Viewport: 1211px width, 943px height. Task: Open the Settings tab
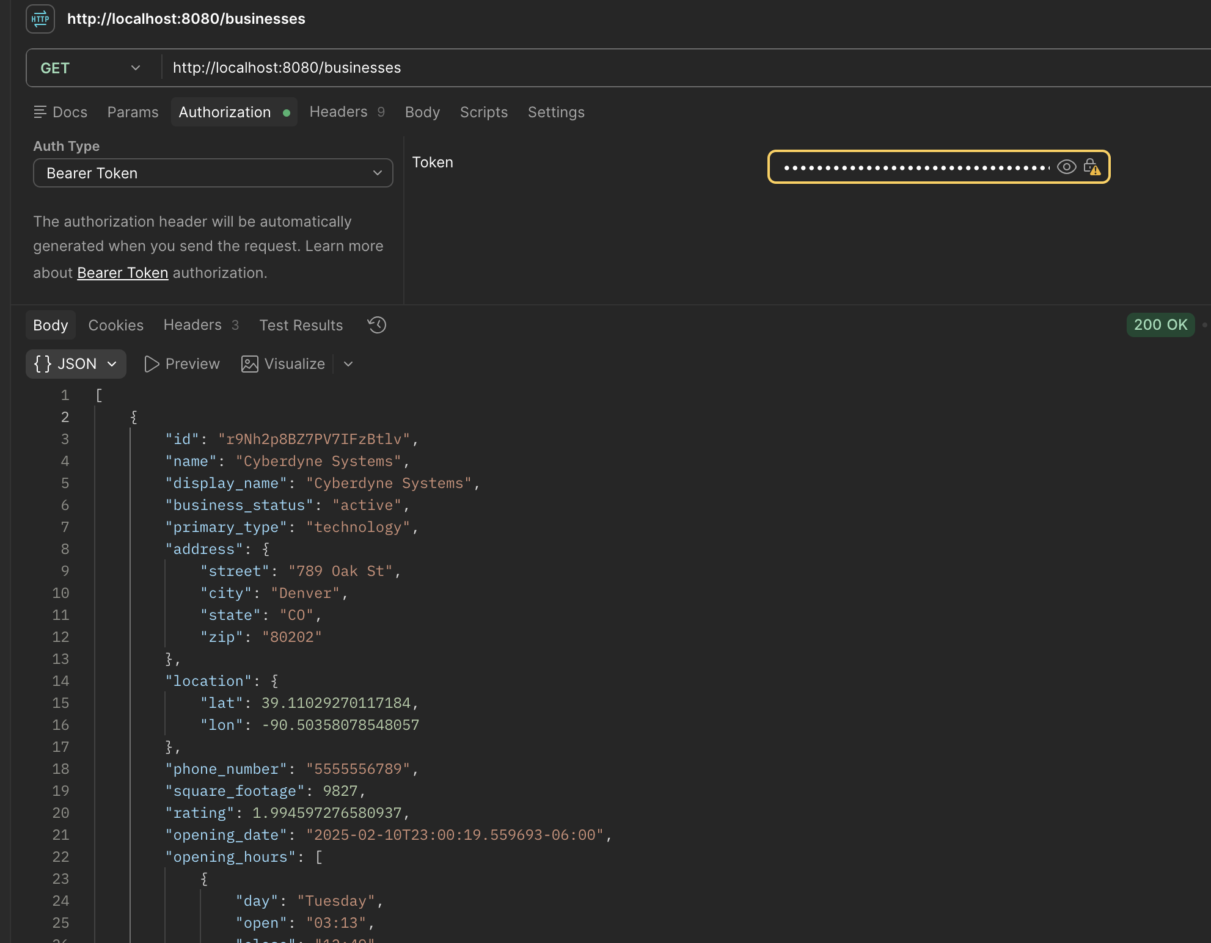click(556, 112)
